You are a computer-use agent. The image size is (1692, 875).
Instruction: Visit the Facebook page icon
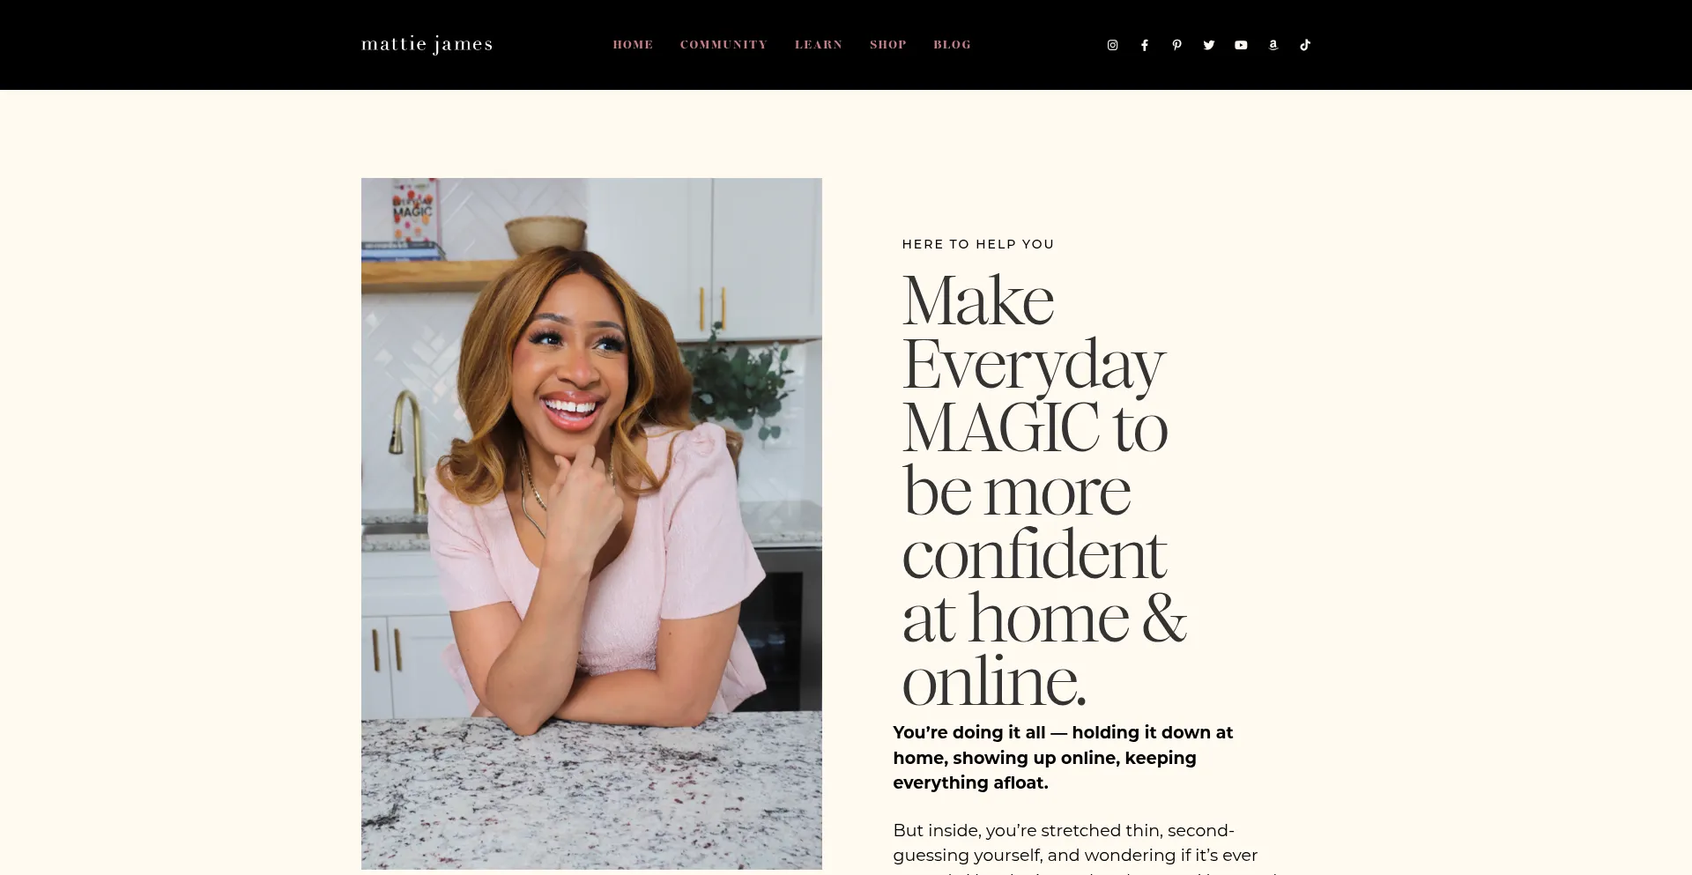[x=1144, y=44]
